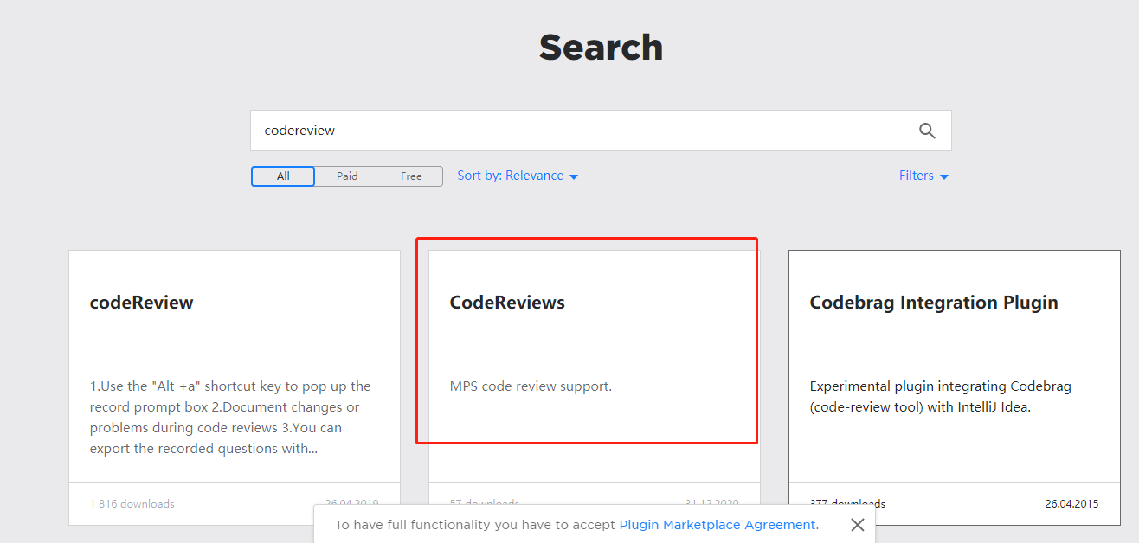
Task: Open the codeReview plugin title
Action: click(x=142, y=303)
